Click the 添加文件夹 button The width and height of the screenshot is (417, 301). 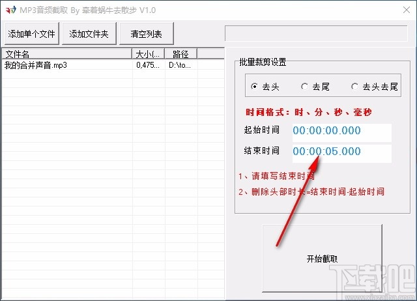89,34
